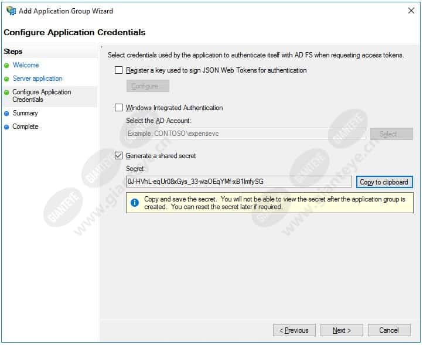The width and height of the screenshot is (423, 345).
Task: Click blue bullet beside Summary step
Action: 6,114
